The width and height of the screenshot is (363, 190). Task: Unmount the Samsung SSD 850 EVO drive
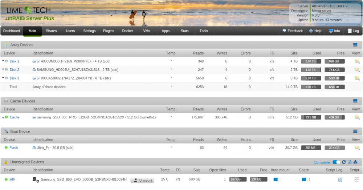click(142, 180)
